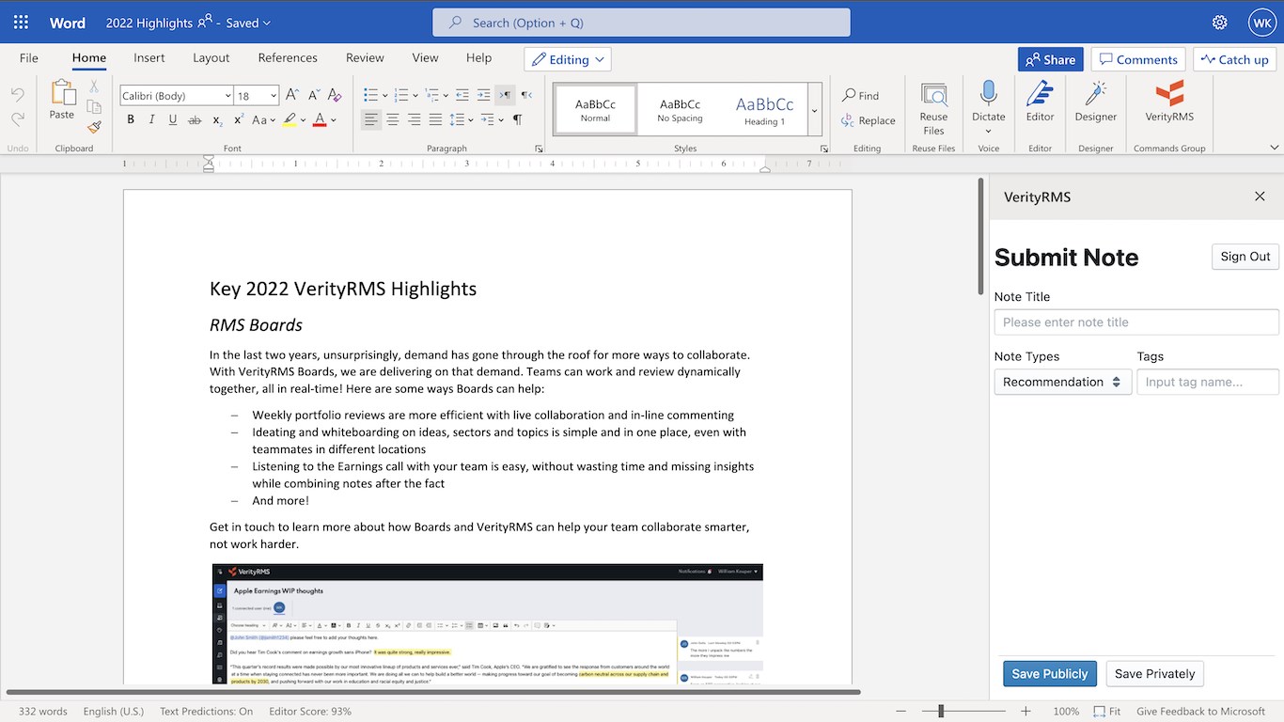This screenshot has height=722, width=1284.
Task: Open the File menu
Action: (29, 57)
